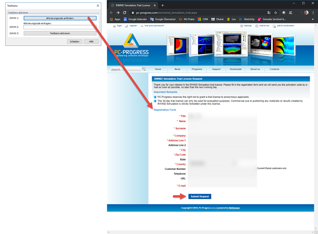This screenshot has width=318, height=234.
Task: Close the RWIND Simulation Trial License tab
Action: tap(155, 5)
